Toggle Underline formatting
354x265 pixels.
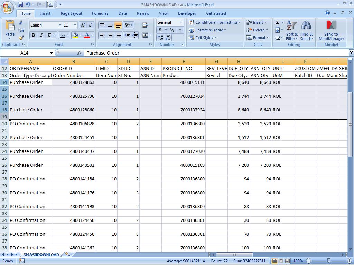point(49,35)
